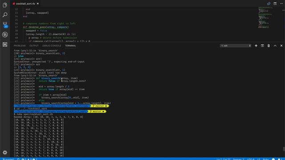Click the feedback smiley in status bar
This screenshot has width=285, height=160.
coord(273,159)
